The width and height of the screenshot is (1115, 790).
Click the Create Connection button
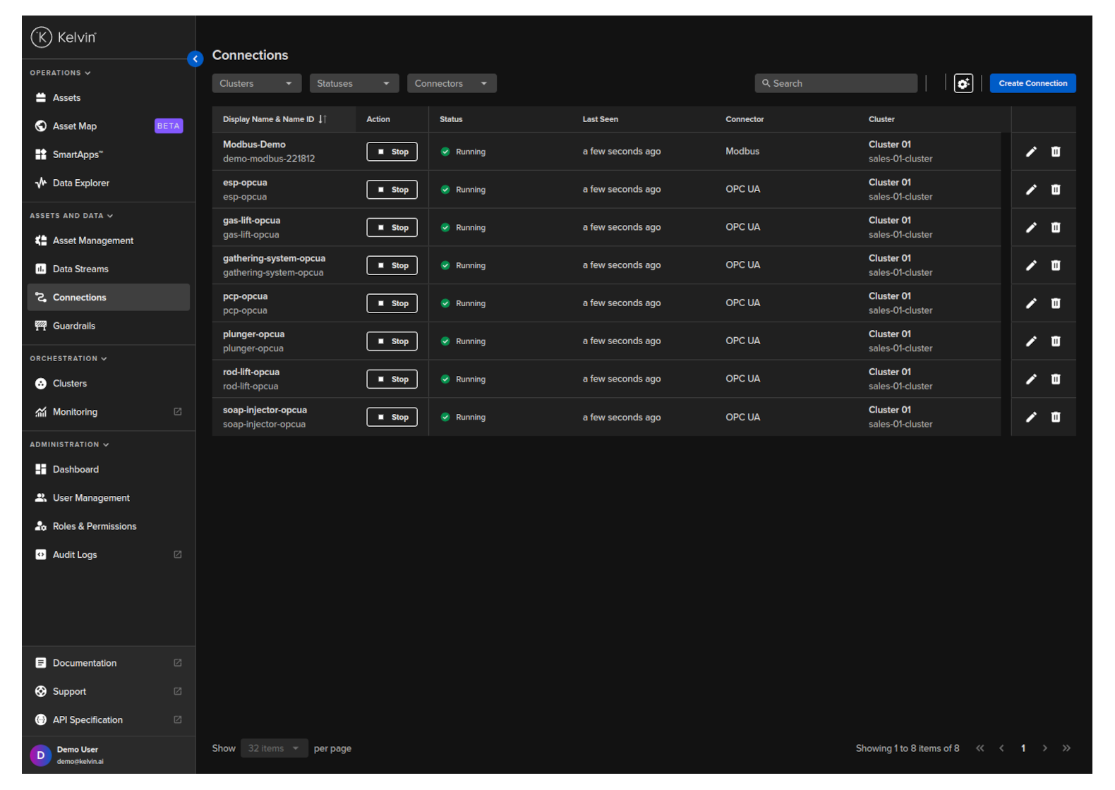[1032, 83]
